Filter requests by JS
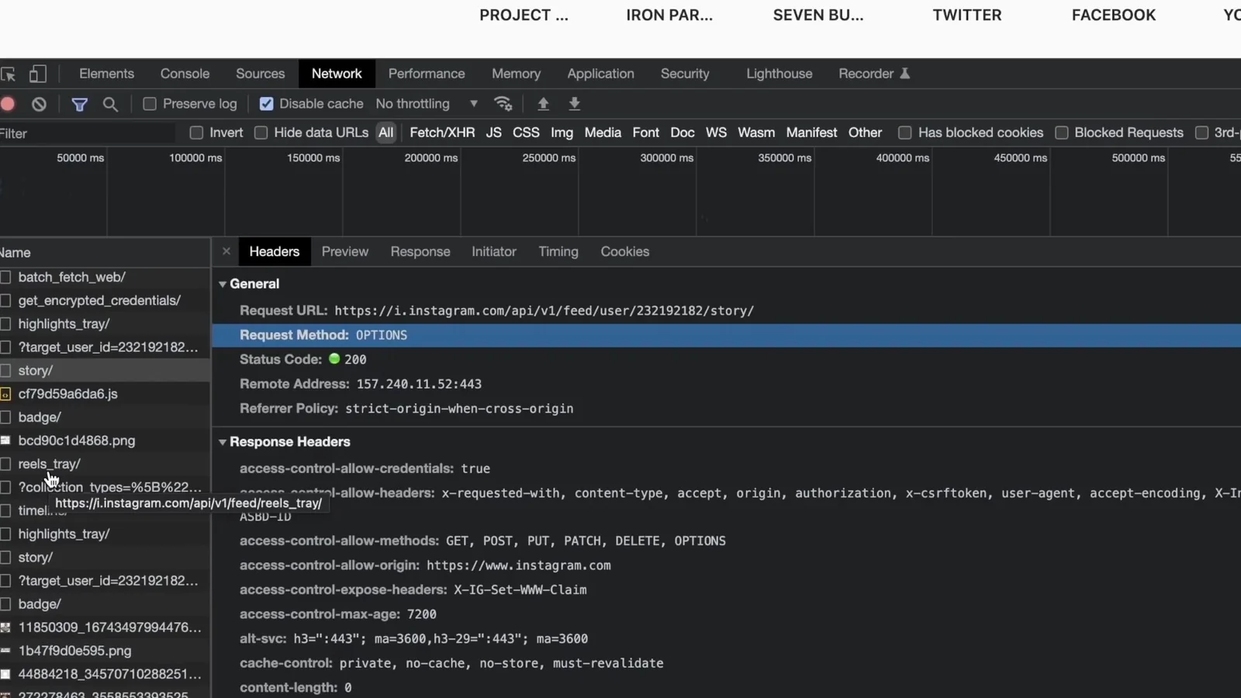Viewport: 1241px width, 698px height. tap(493, 133)
